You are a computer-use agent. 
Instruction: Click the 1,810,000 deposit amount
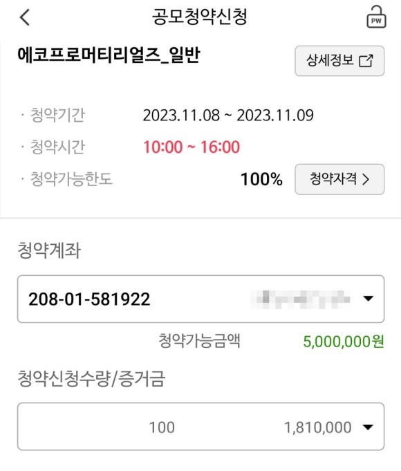[x=317, y=427]
